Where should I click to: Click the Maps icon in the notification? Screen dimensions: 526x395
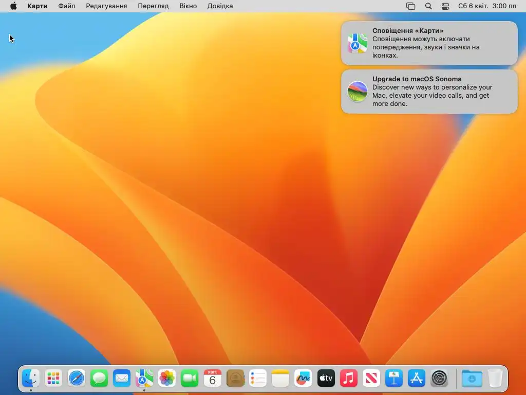[x=358, y=43]
